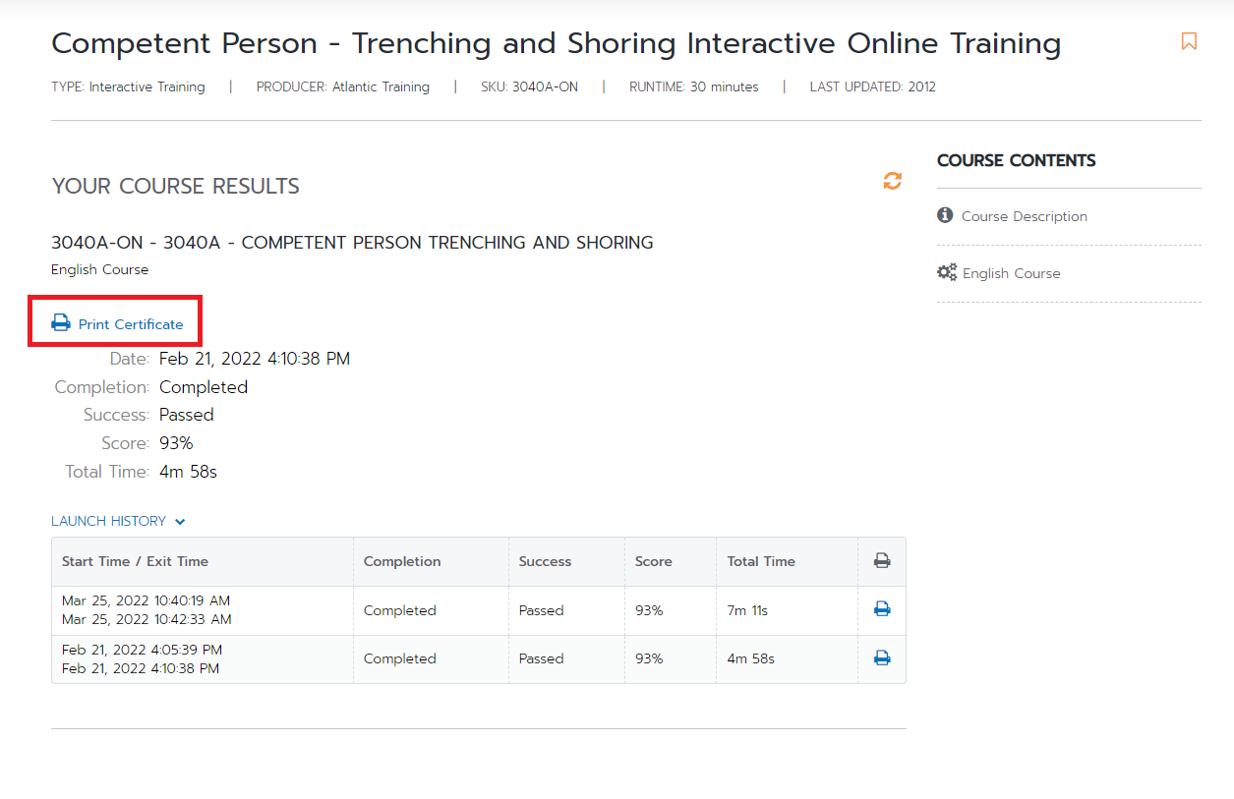Viewport: 1234px width, 799px height.
Task: Click TYPE: Interactive Training text
Action: (128, 86)
